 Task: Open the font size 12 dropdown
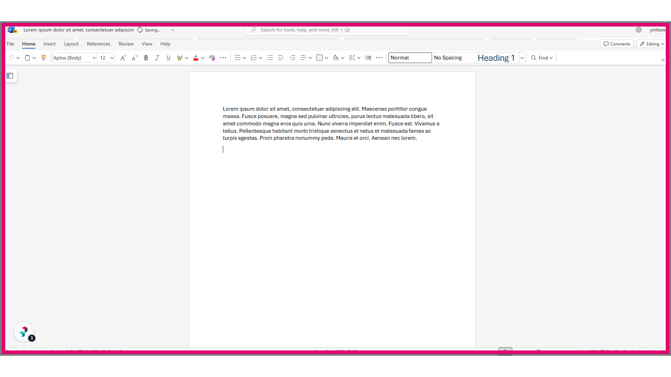pyautogui.click(x=112, y=58)
